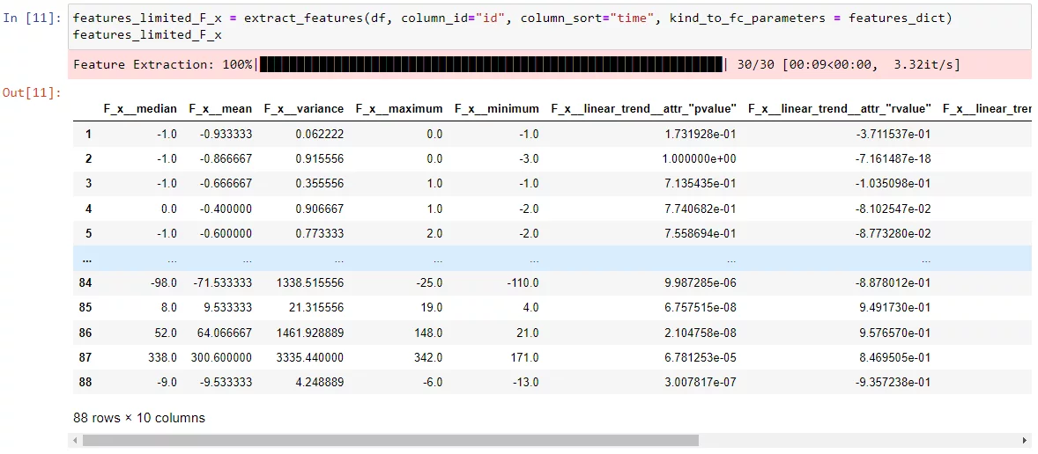Click the mean value 64.066667
The width and height of the screenshot is (1038, 454).
point(226,333)
